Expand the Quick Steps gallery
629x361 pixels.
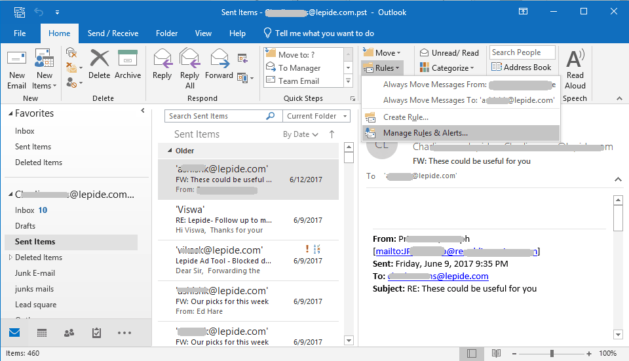coord(348,81)
